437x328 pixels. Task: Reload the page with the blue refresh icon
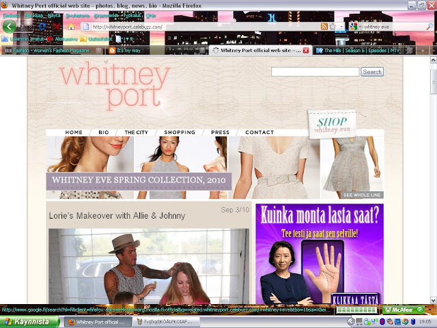[x=42, y=27]
